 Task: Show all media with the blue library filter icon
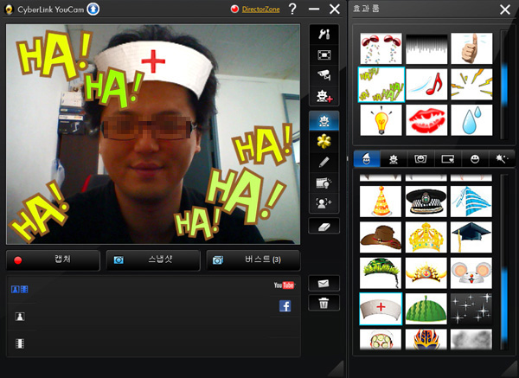pos(20,290)
